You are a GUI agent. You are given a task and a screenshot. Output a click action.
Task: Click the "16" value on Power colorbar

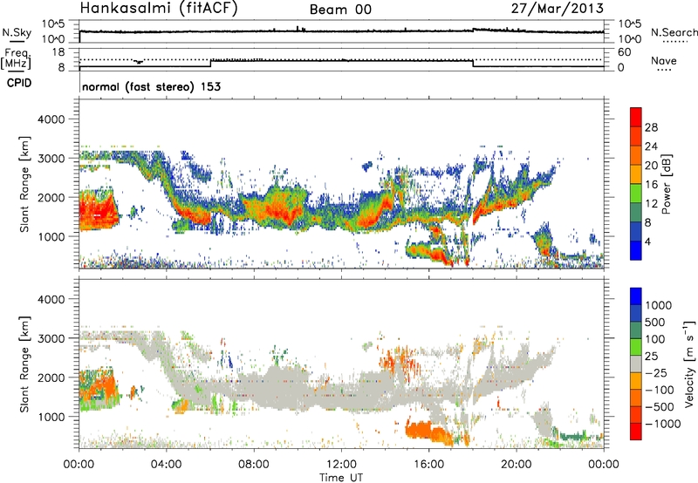(x=651, y=185)
